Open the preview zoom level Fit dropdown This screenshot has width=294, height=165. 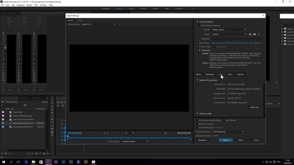(x=130, y=133)
